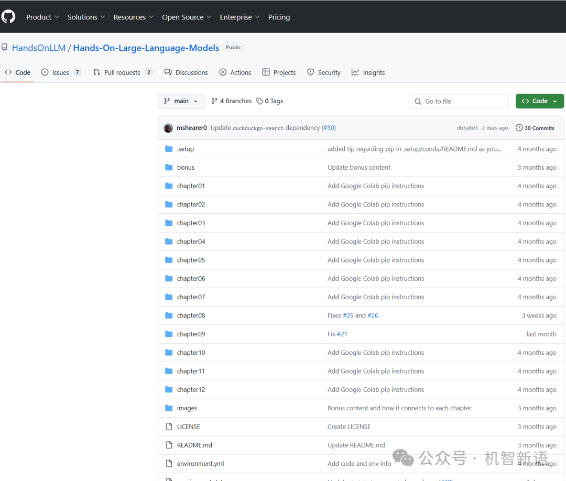Open commit hash db3a8d3

click(x=467, y=128)
